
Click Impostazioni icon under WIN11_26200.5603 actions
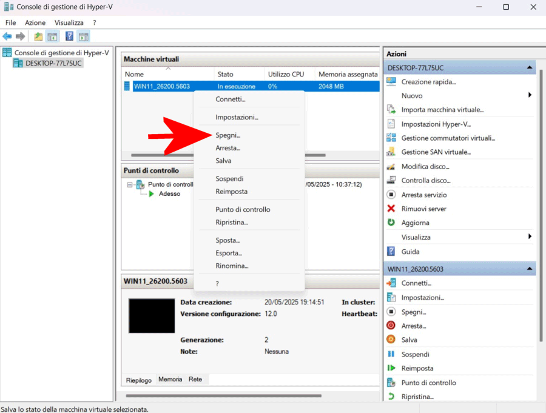[391, 297]
